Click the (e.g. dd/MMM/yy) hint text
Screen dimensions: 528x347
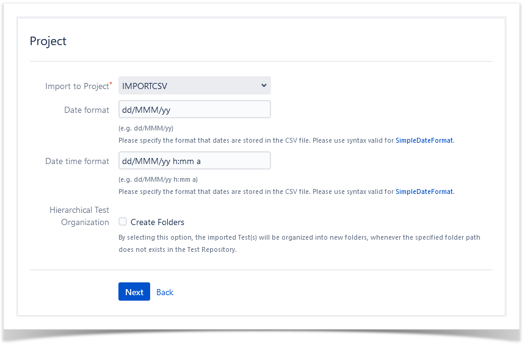coord(146,128)
